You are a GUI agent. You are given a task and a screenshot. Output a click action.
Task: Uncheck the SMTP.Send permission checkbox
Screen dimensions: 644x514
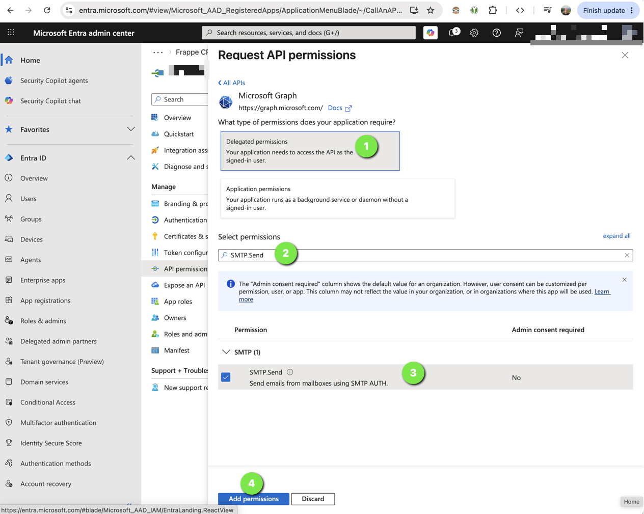pyautogui.click(x=226, y=377)
